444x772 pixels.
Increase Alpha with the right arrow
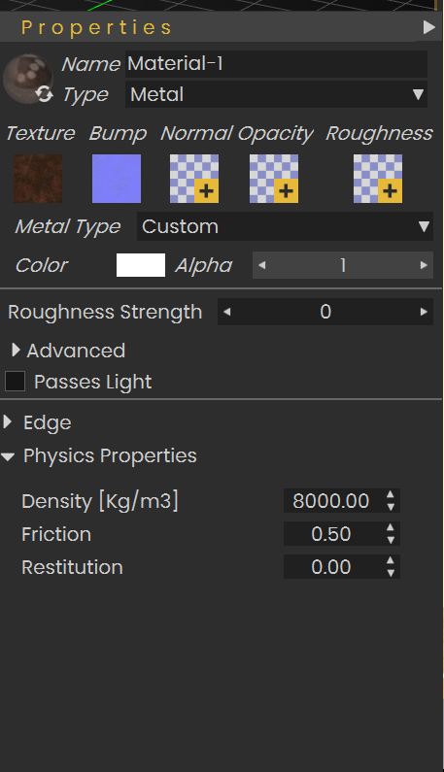424,265
